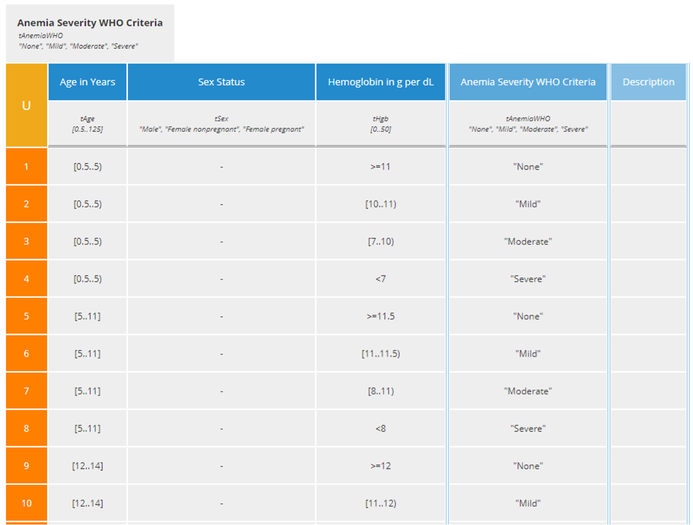Click the empty Description cell in rule 6
Screen dimensions: 693x525
tap(648, 354)
